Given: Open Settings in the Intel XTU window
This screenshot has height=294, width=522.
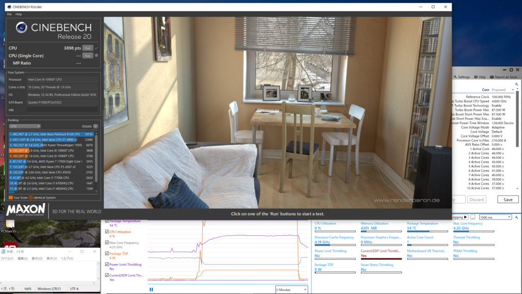Looking at the screenshot, I should (461, 77).
